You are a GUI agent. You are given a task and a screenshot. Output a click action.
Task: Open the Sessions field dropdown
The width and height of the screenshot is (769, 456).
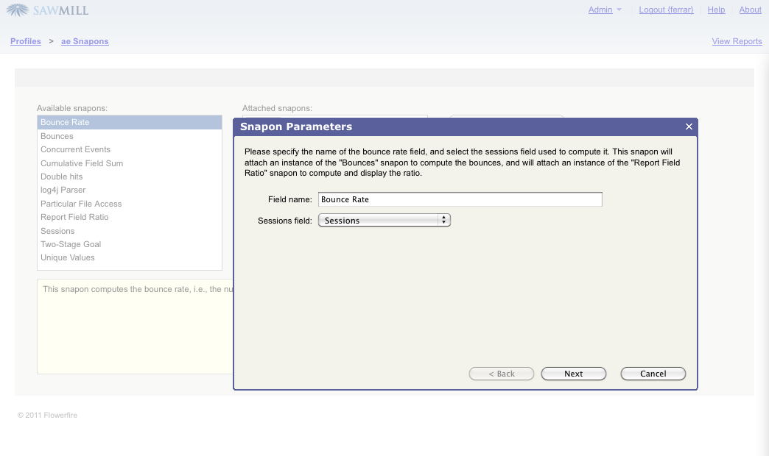[x=384, y=220]
